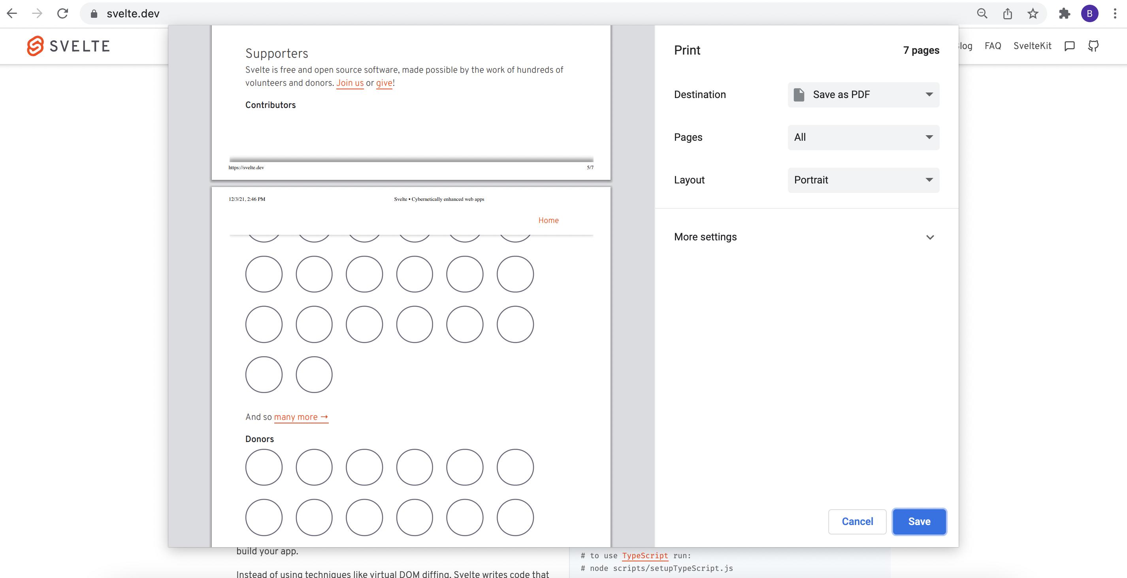Bookmark this page with the star icon

(x=1033, y=13)
